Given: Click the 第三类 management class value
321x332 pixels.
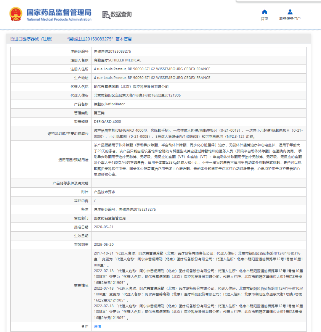Looking at the screenshot, I should (x=99, y=113).
